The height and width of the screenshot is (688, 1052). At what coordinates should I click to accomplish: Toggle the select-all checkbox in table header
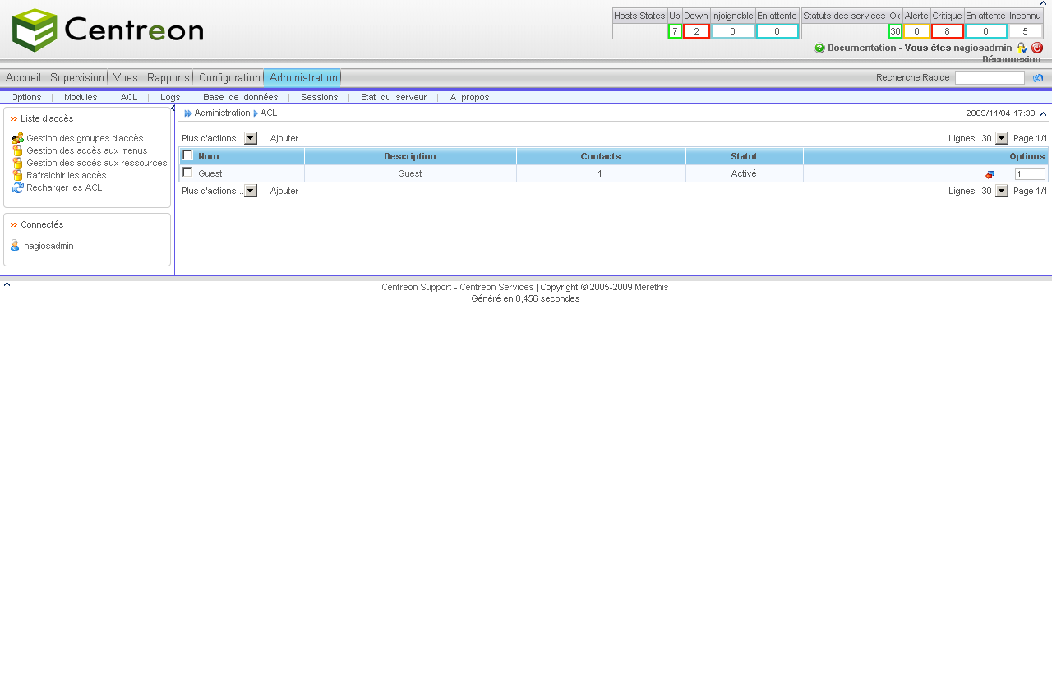pos(187,155)
